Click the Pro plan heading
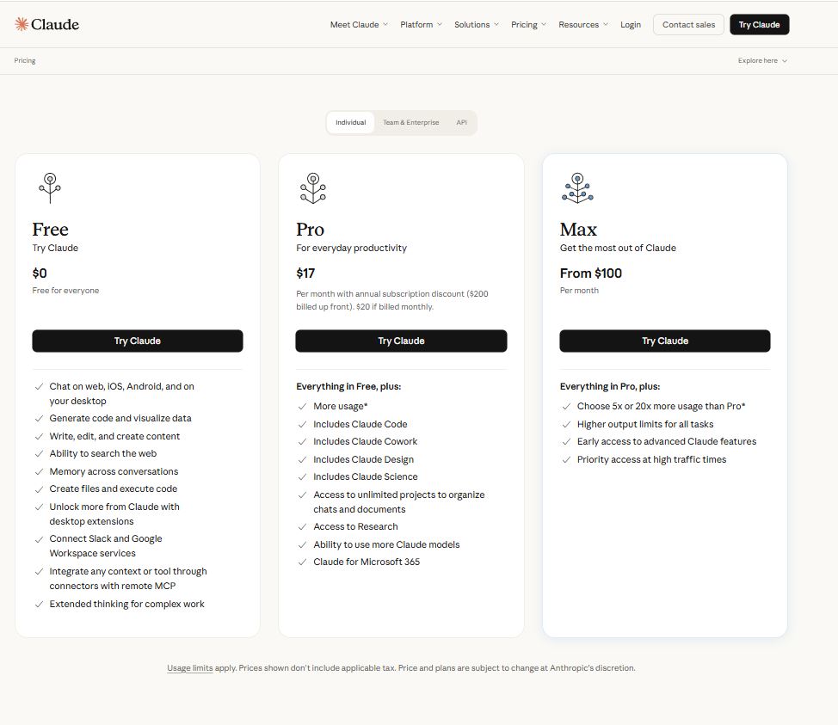This screenshot has height=725, width=838. point(310,230)
